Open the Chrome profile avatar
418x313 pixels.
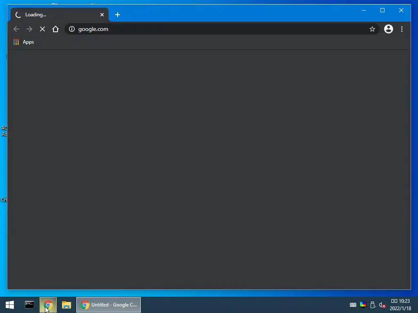click(x=389, y=29)
